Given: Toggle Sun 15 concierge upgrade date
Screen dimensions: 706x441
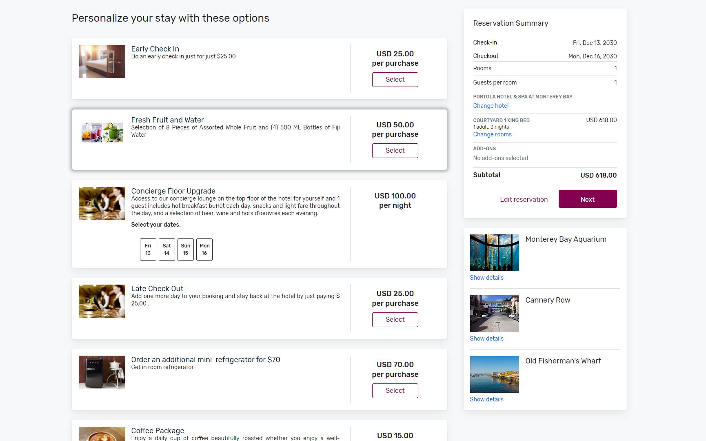Looking at the screenshot, I should click(185, 249).
